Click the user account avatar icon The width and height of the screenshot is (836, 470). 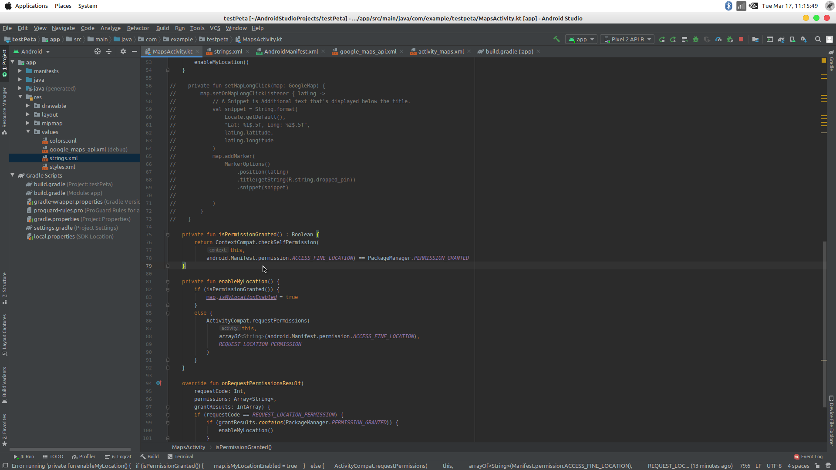click(829, 39)
